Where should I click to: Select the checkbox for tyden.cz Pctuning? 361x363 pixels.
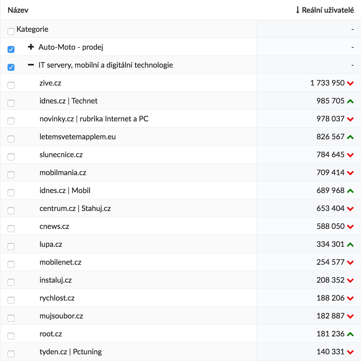[11, 354]
